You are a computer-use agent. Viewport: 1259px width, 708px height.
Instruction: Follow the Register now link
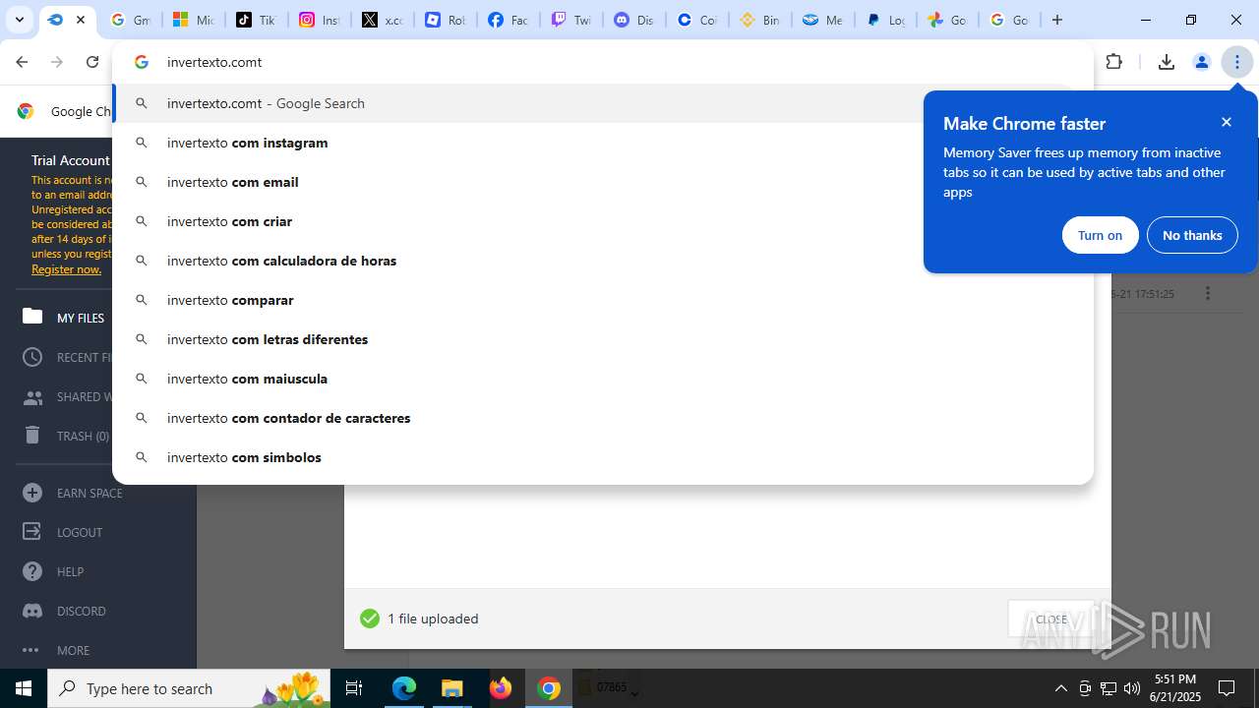click(x=66, y=269)
